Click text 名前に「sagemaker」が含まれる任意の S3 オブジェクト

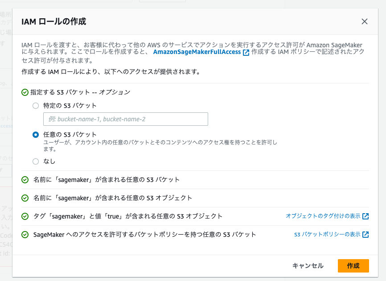pyautogui.click(x=112, y=198)
